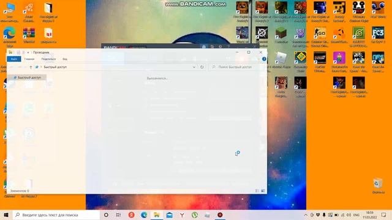Viewport: 392px width, 220px height.
Task: Switch to details view in Explorer status bar
Action: pyautogui.click(x=257, y=191)
